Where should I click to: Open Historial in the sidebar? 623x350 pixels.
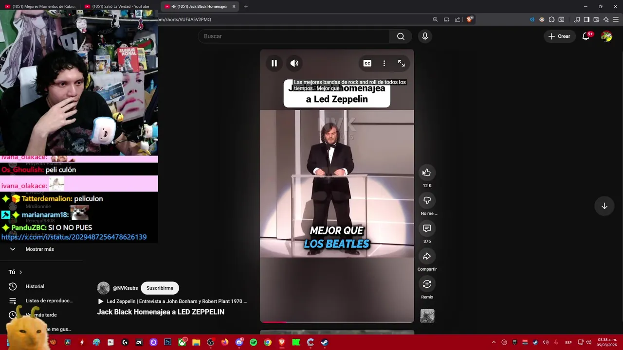click(35, 287)
